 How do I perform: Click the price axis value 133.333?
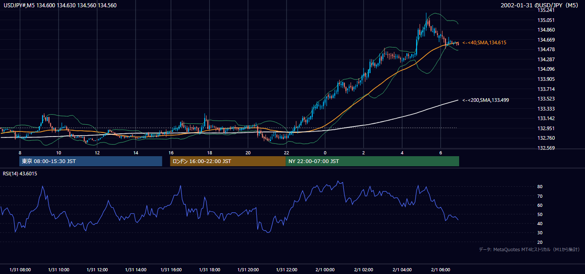(x=546, y=109)
